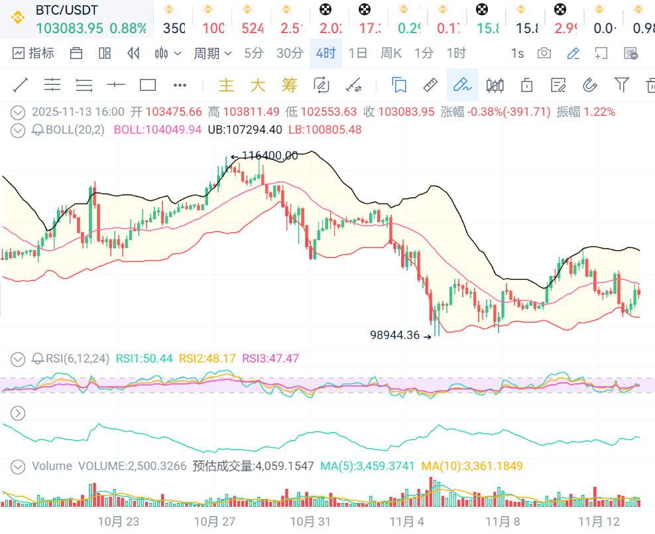Open the 周期 period dropdown

(212, 53)
